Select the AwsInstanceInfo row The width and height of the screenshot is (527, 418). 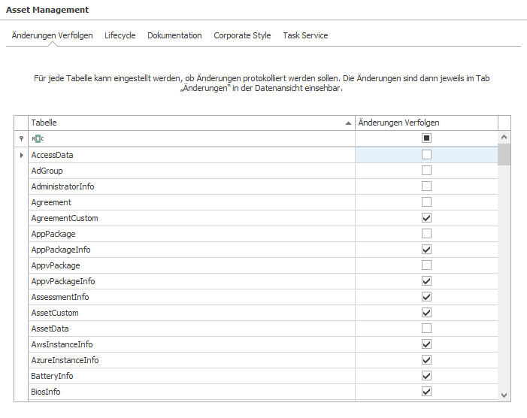click(x=263, y=344)
